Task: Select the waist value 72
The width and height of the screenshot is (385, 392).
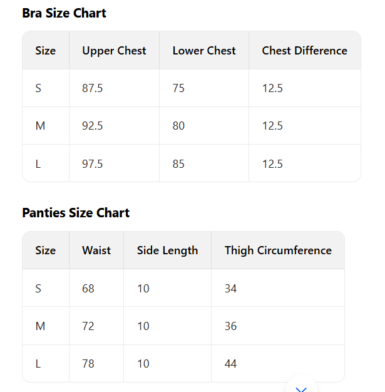Action: coord(88,326)
